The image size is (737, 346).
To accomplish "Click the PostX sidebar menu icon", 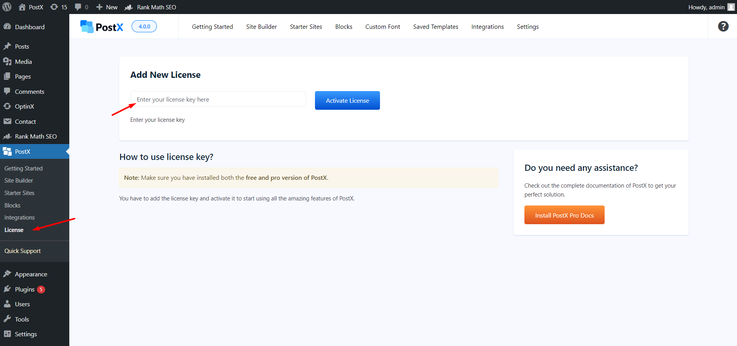I will [x=7, y=151].
